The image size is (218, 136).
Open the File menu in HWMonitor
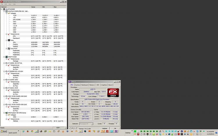point(2,4)
